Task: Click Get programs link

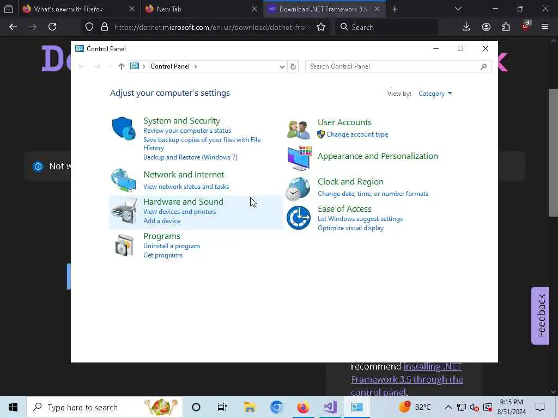Action: point(163,255)
